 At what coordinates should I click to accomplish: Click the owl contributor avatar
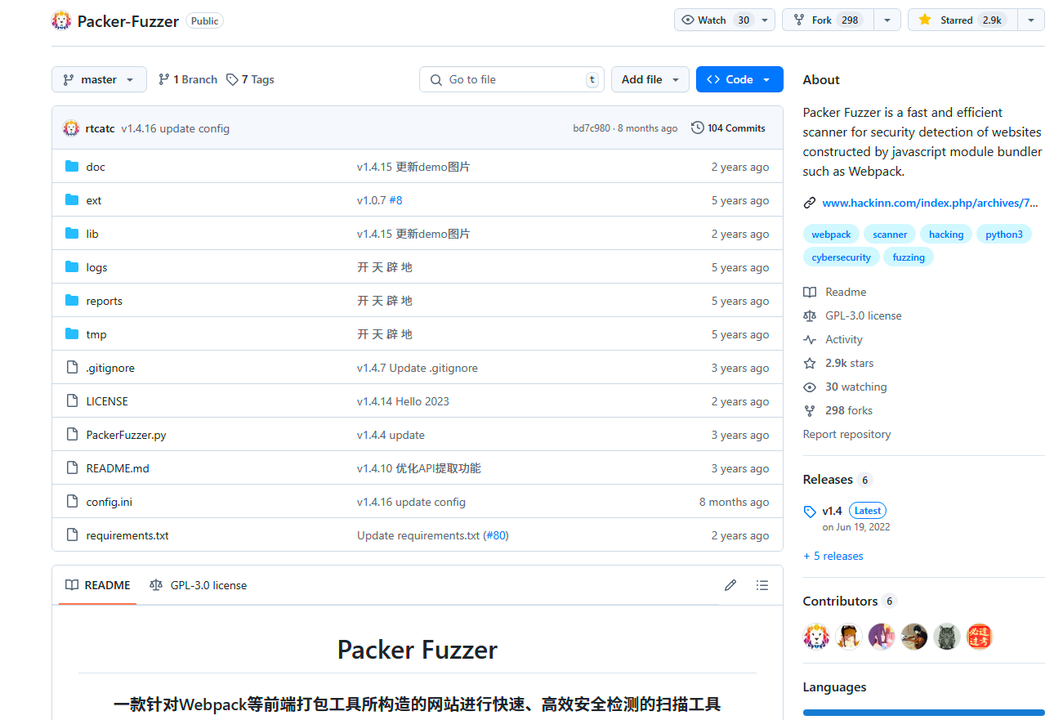click(x=947, y=637)
